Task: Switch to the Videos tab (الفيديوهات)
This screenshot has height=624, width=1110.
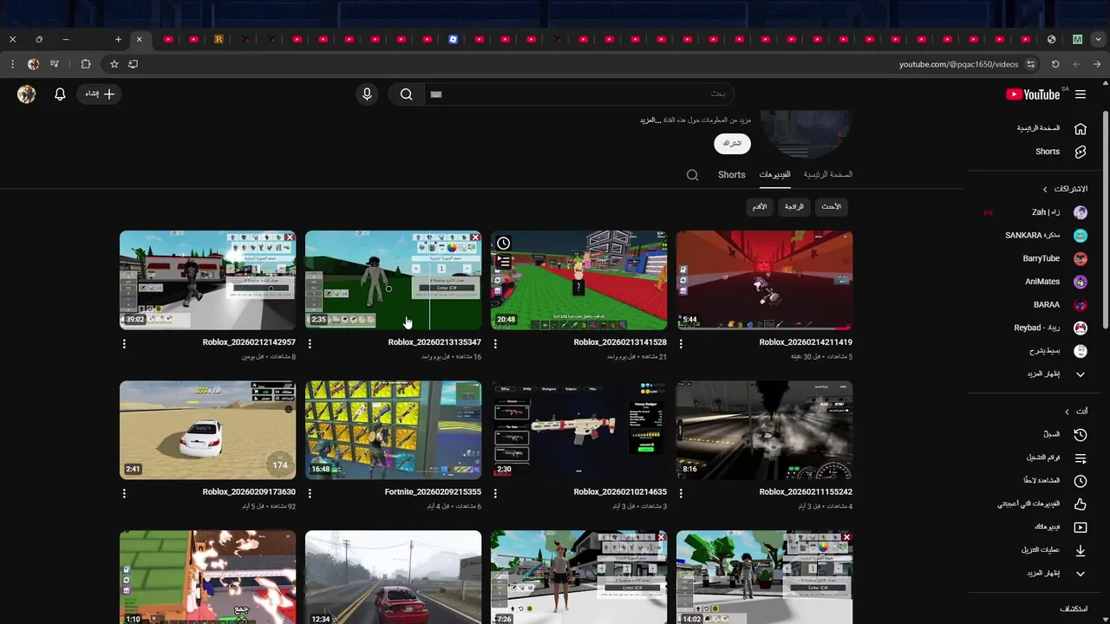Action: coord(774,175)
